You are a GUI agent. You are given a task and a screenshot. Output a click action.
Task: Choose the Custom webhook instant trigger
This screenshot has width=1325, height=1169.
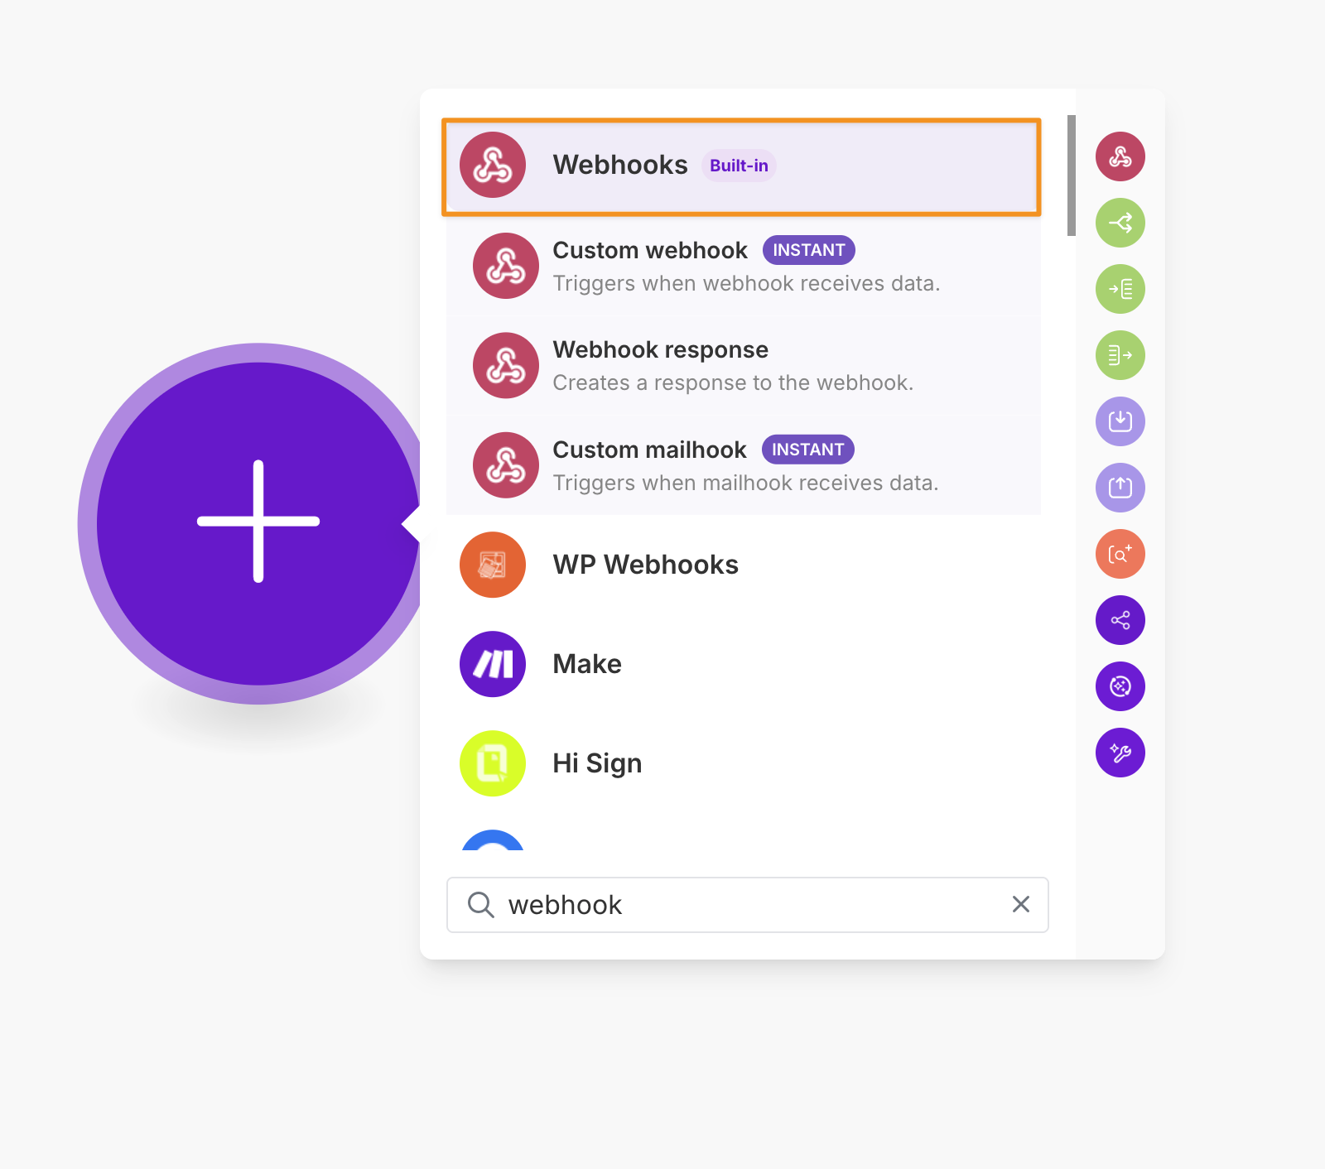pyautogui.click(x=743, y=266)
